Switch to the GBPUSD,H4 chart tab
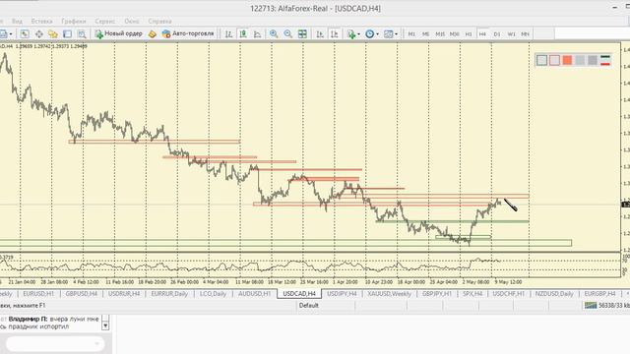The height and width of the screenshot is (354, 630). click(x=82, y=294)
